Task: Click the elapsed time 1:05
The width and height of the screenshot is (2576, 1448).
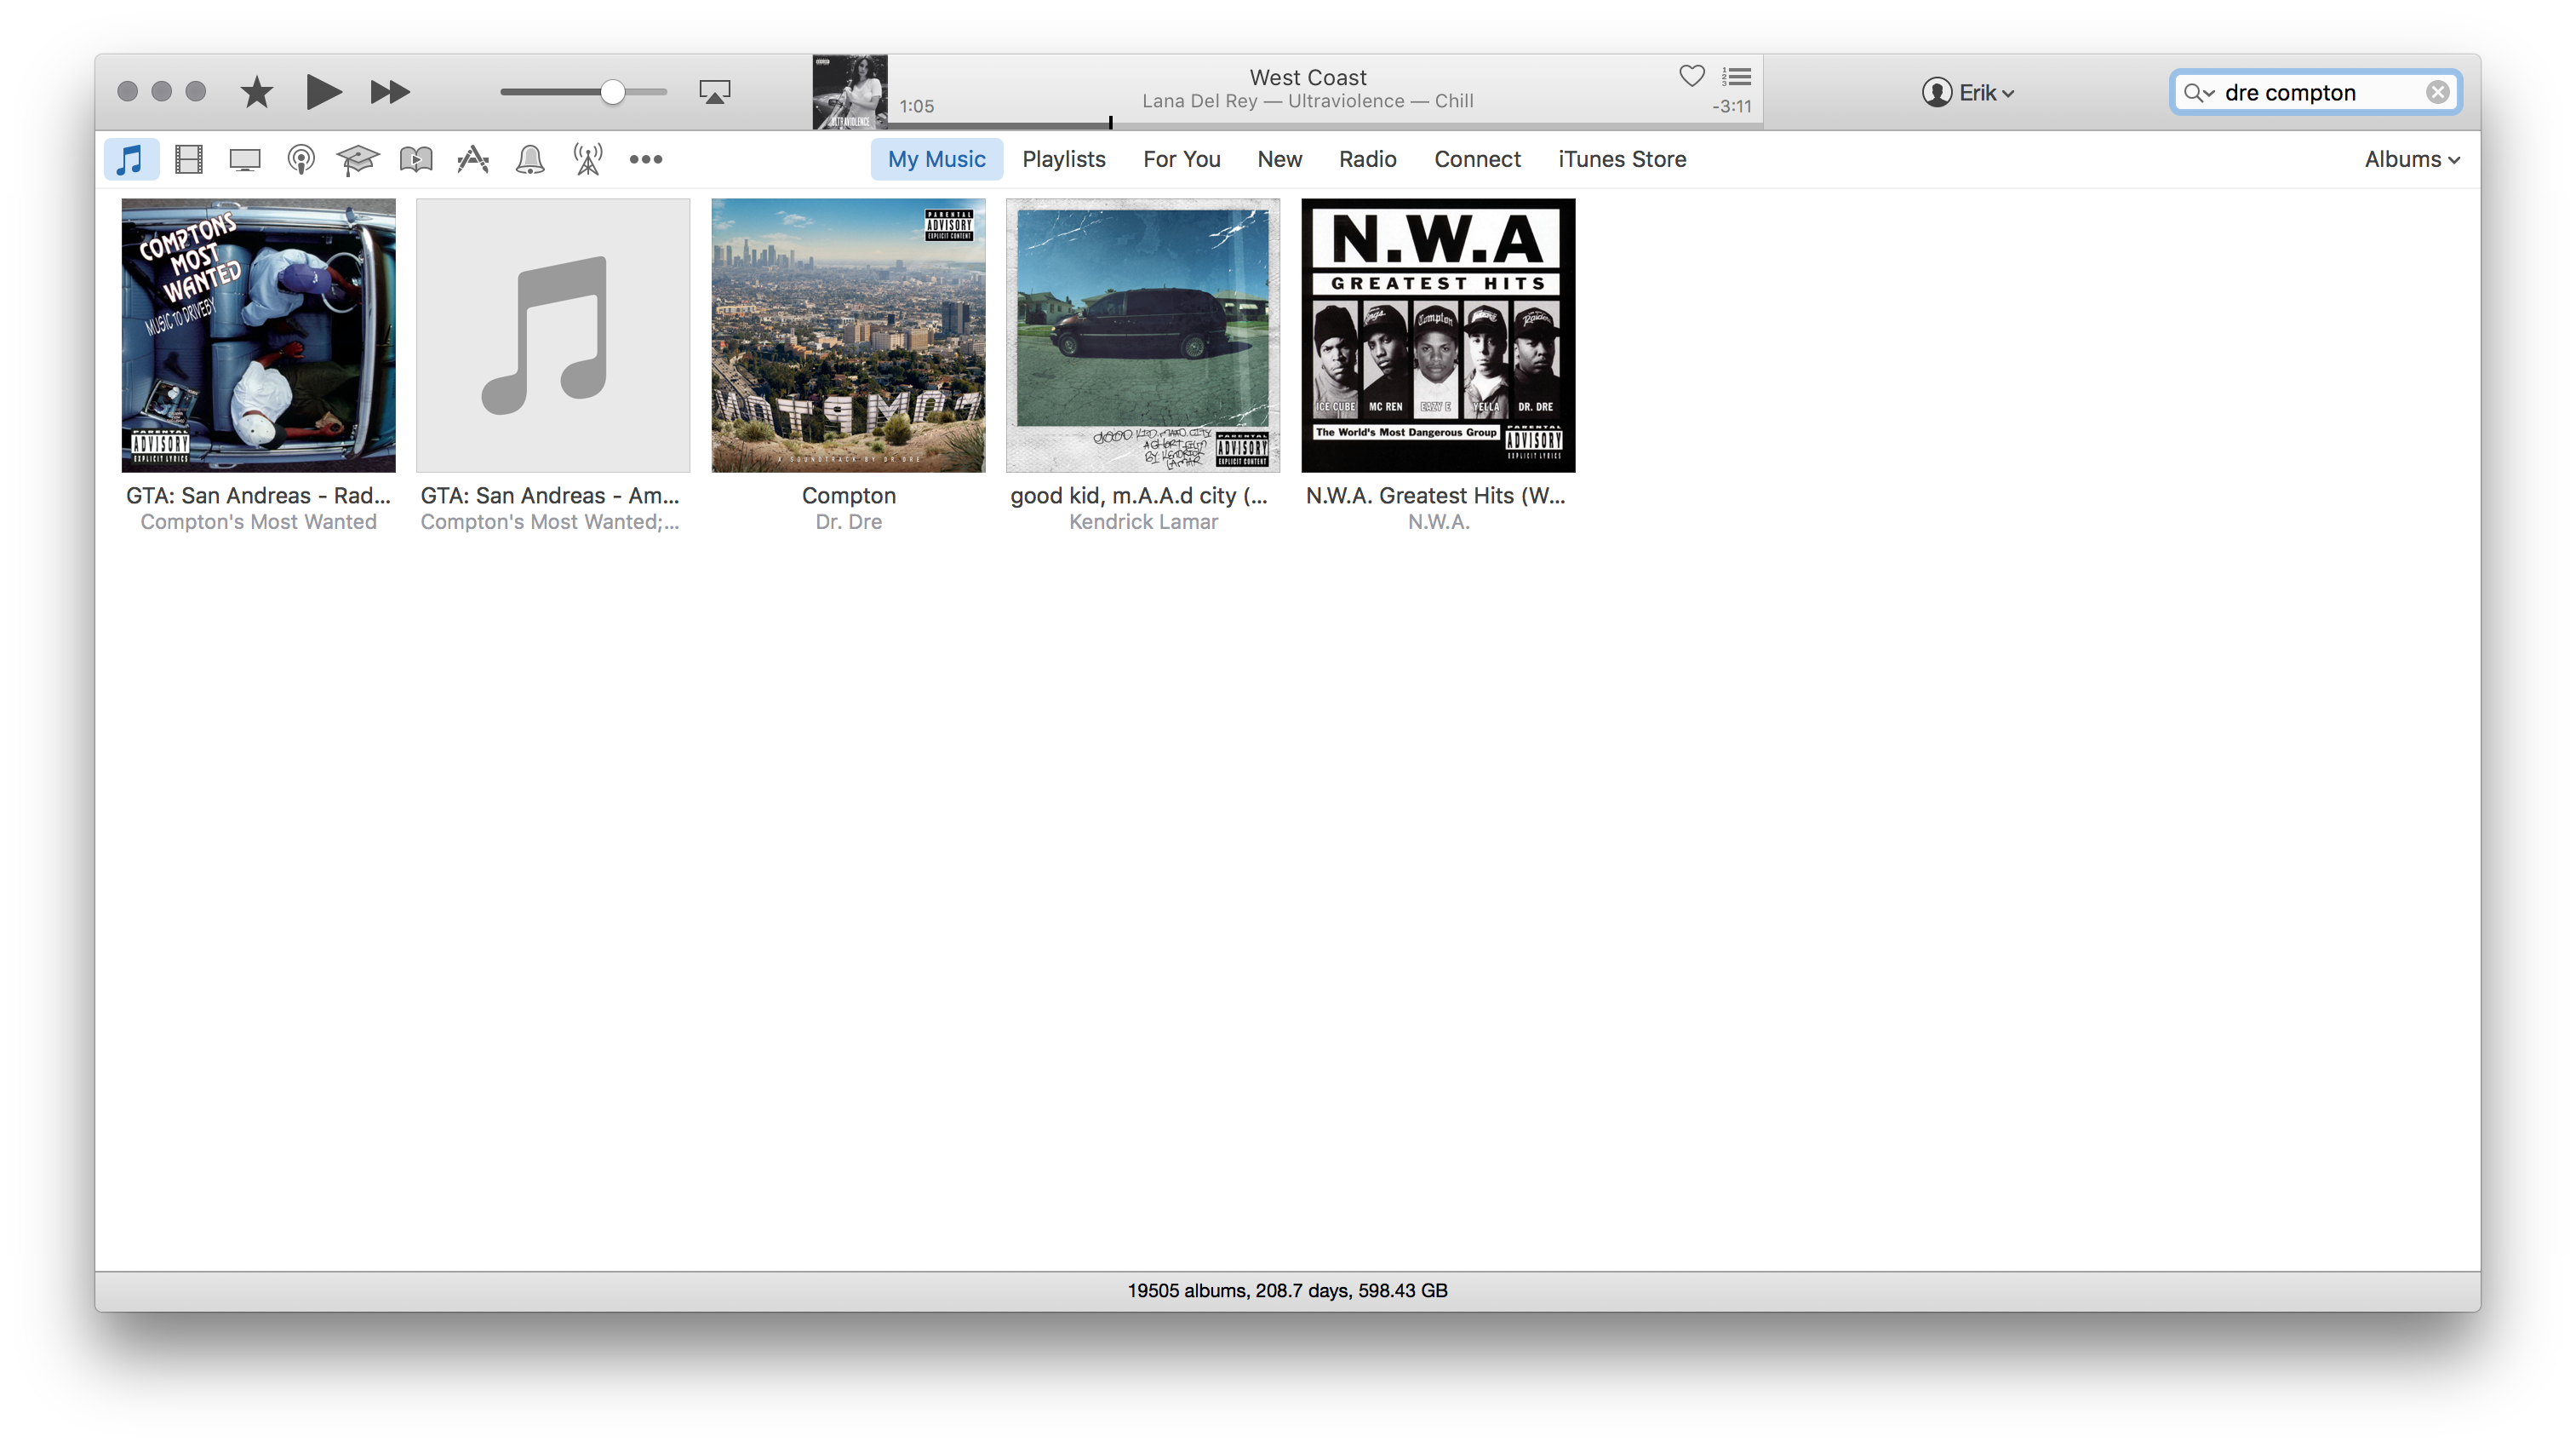Action: (916, 106)
